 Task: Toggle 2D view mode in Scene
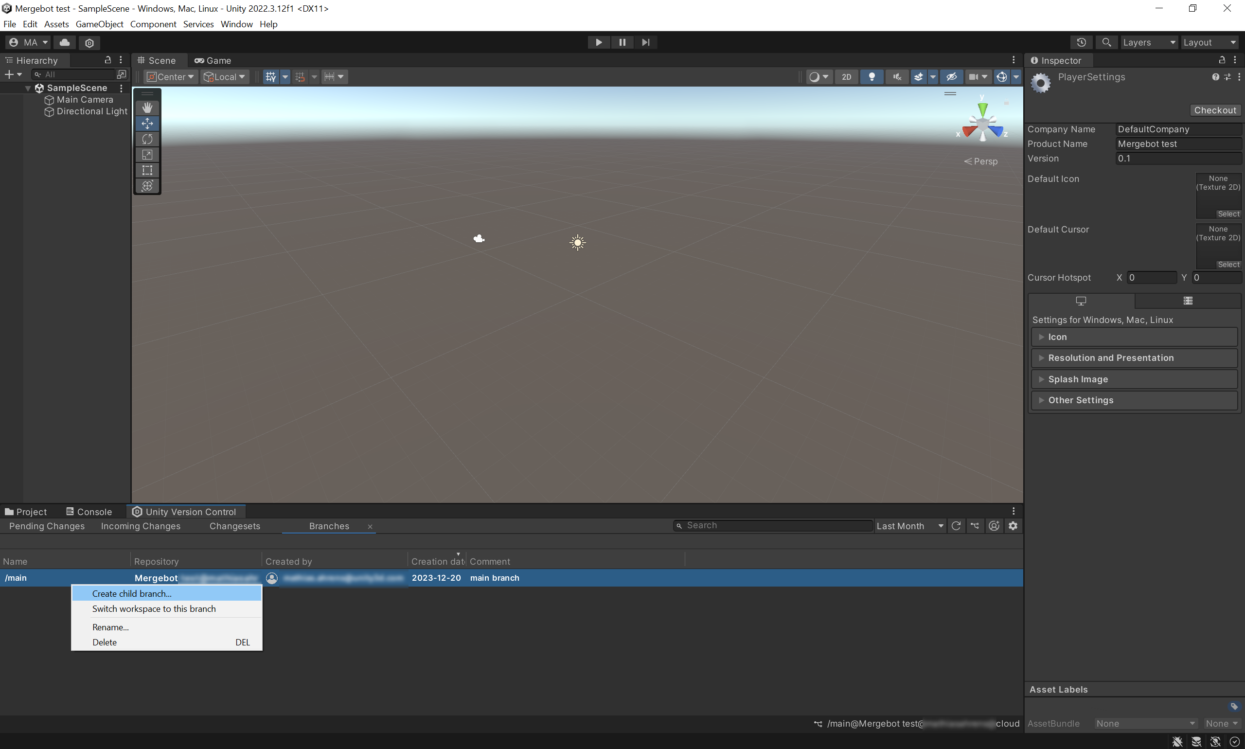point(846,77)
